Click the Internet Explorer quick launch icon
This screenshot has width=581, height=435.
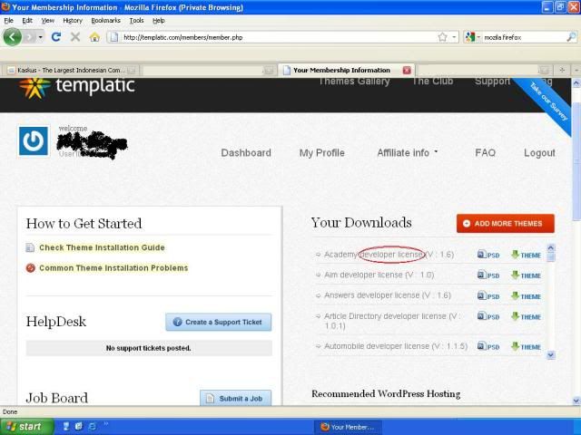[x=92, y=427]
